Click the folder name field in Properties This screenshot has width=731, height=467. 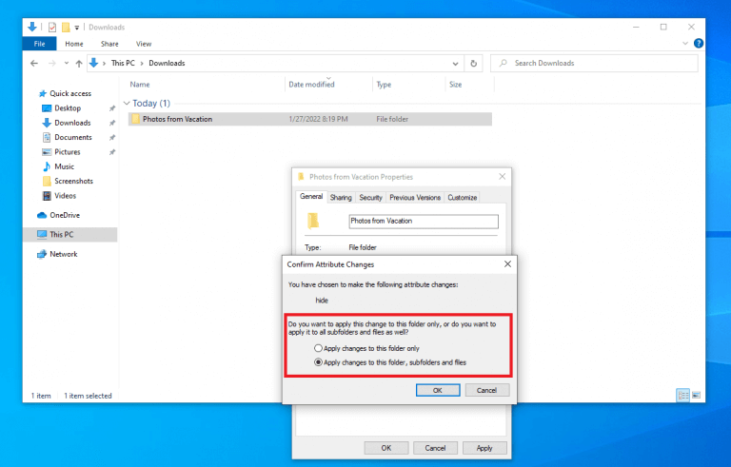click(424, 221)
